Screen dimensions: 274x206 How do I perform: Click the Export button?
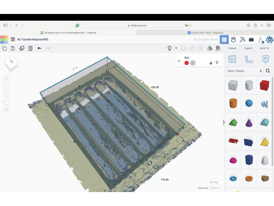(248, 48)
